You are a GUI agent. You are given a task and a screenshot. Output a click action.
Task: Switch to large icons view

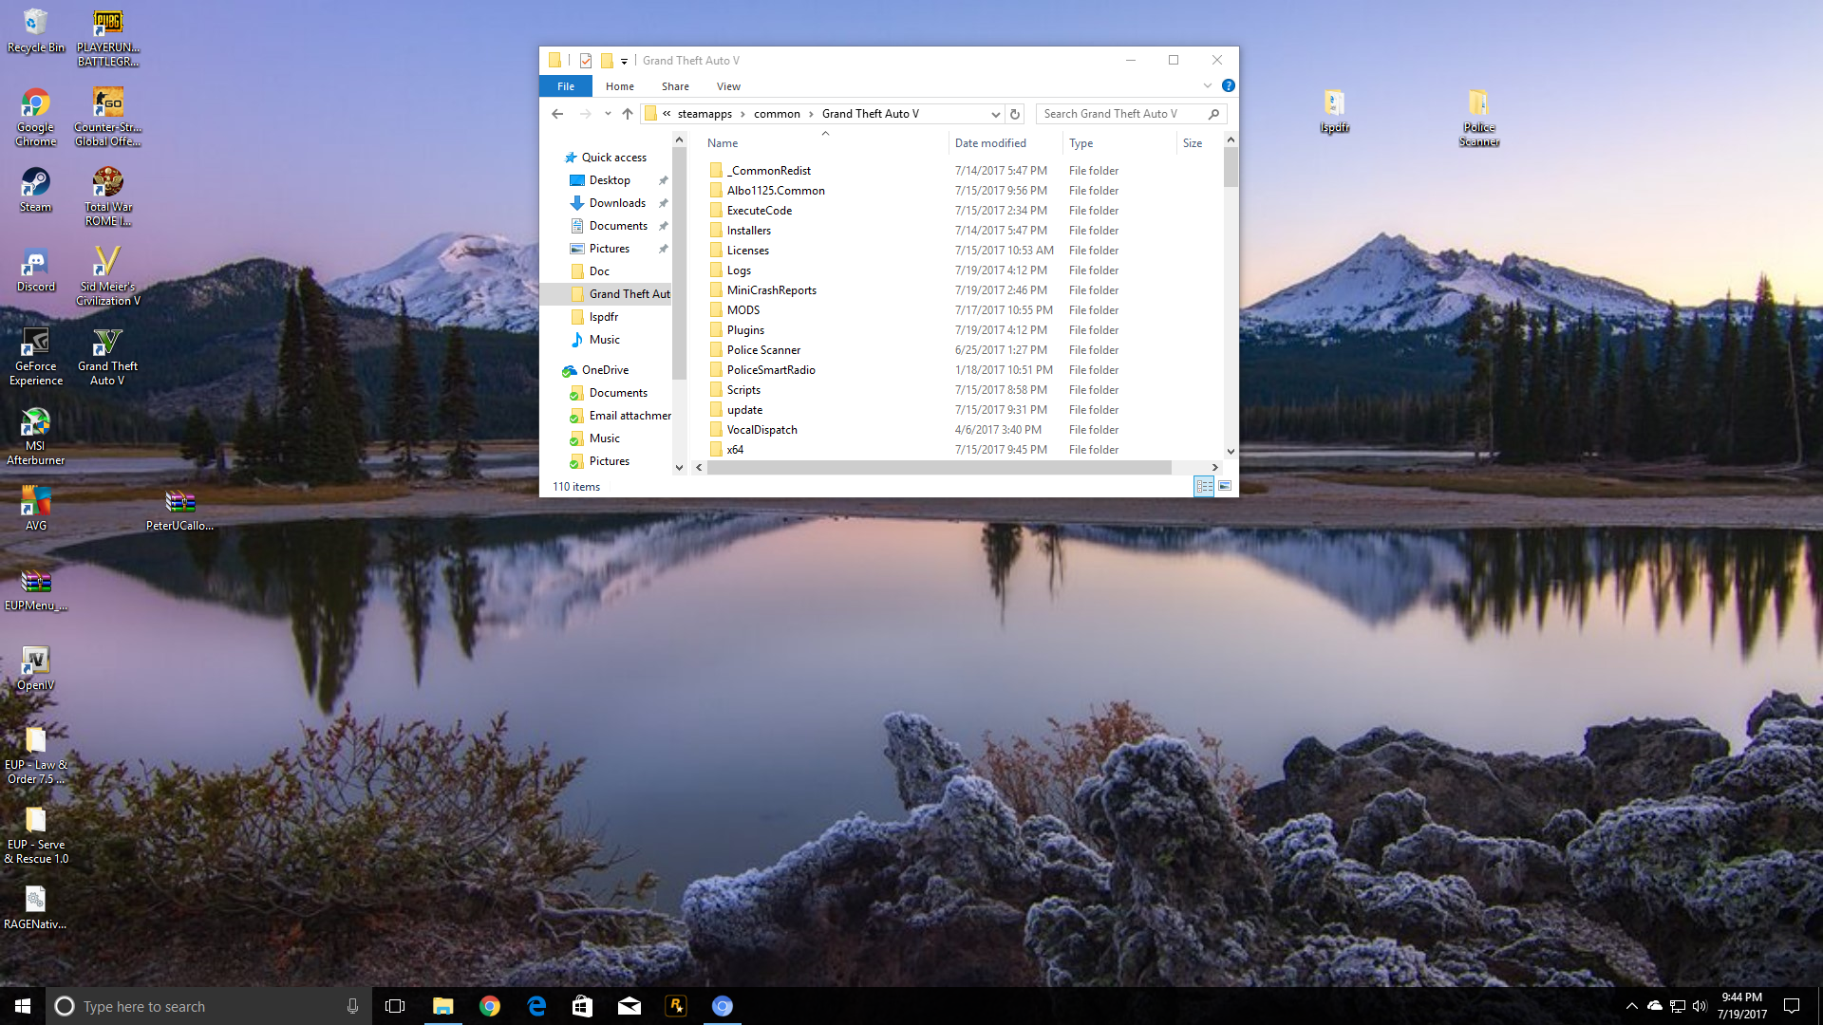[x=1225, y=486]
